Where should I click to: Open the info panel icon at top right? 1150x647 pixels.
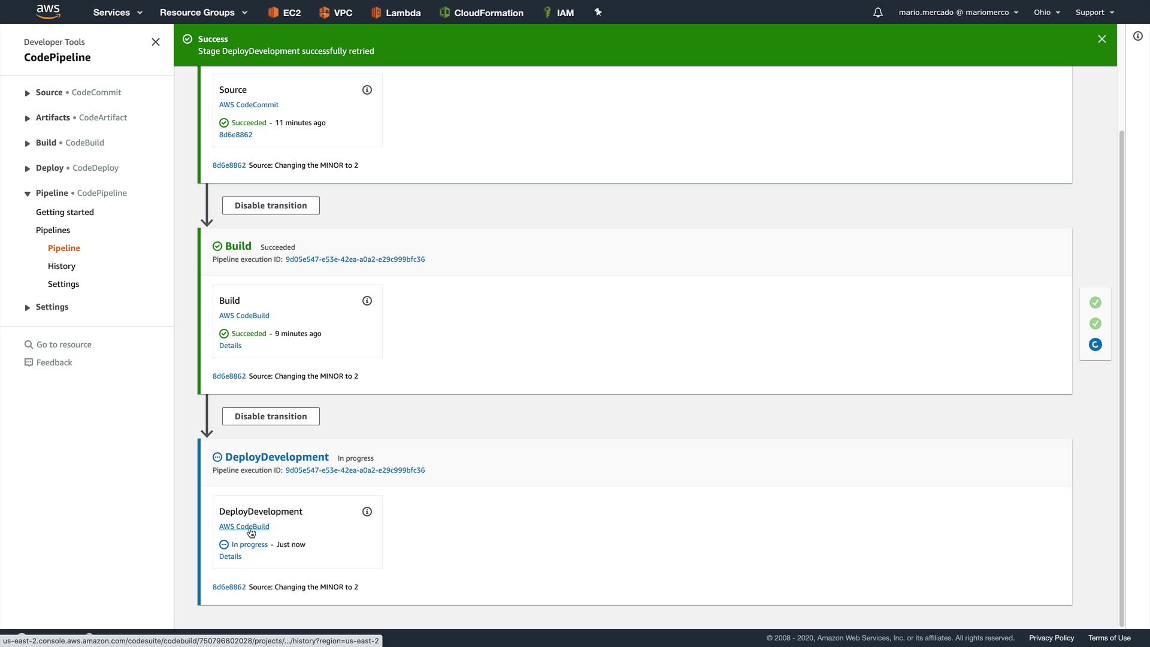[1137, 37]
